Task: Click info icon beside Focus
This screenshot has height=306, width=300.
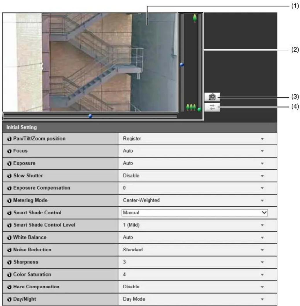Action: [x=9, y=151]
